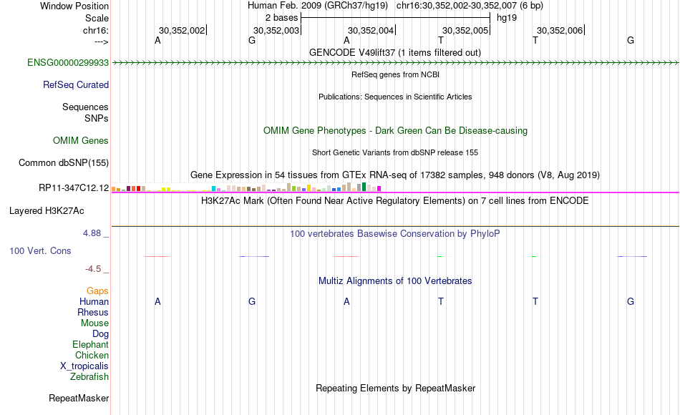Click the Sequences track label
The height and width of the screenshot is (415, 680).
click(x=85, y=107)
